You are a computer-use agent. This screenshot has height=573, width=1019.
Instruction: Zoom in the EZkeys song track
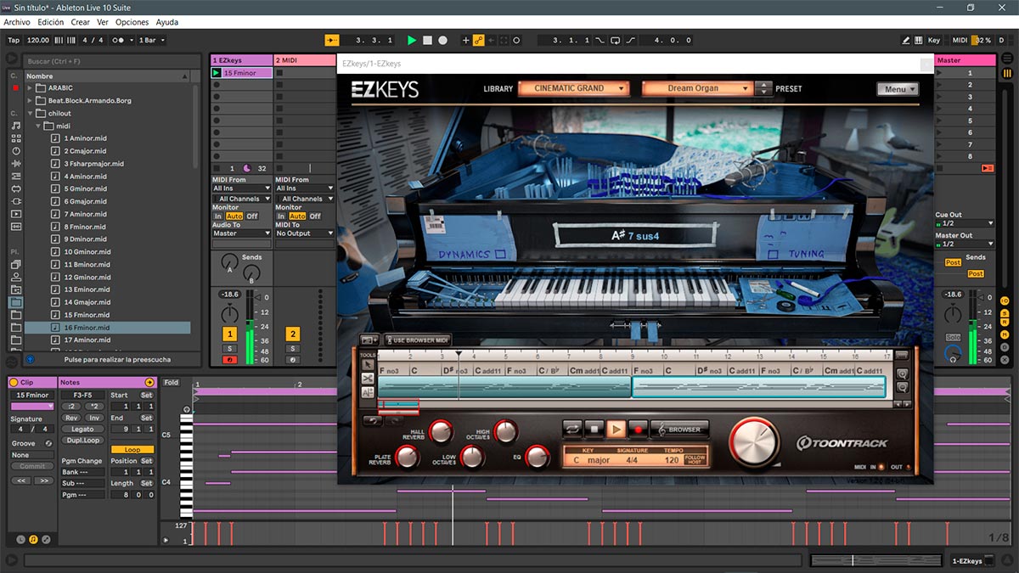(x=902, y=374)
